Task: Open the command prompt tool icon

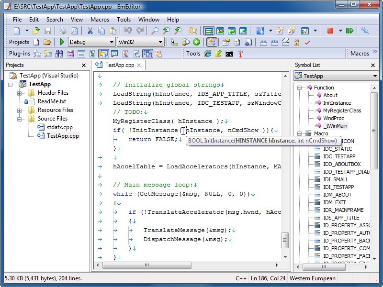Action: coord(229,54)
